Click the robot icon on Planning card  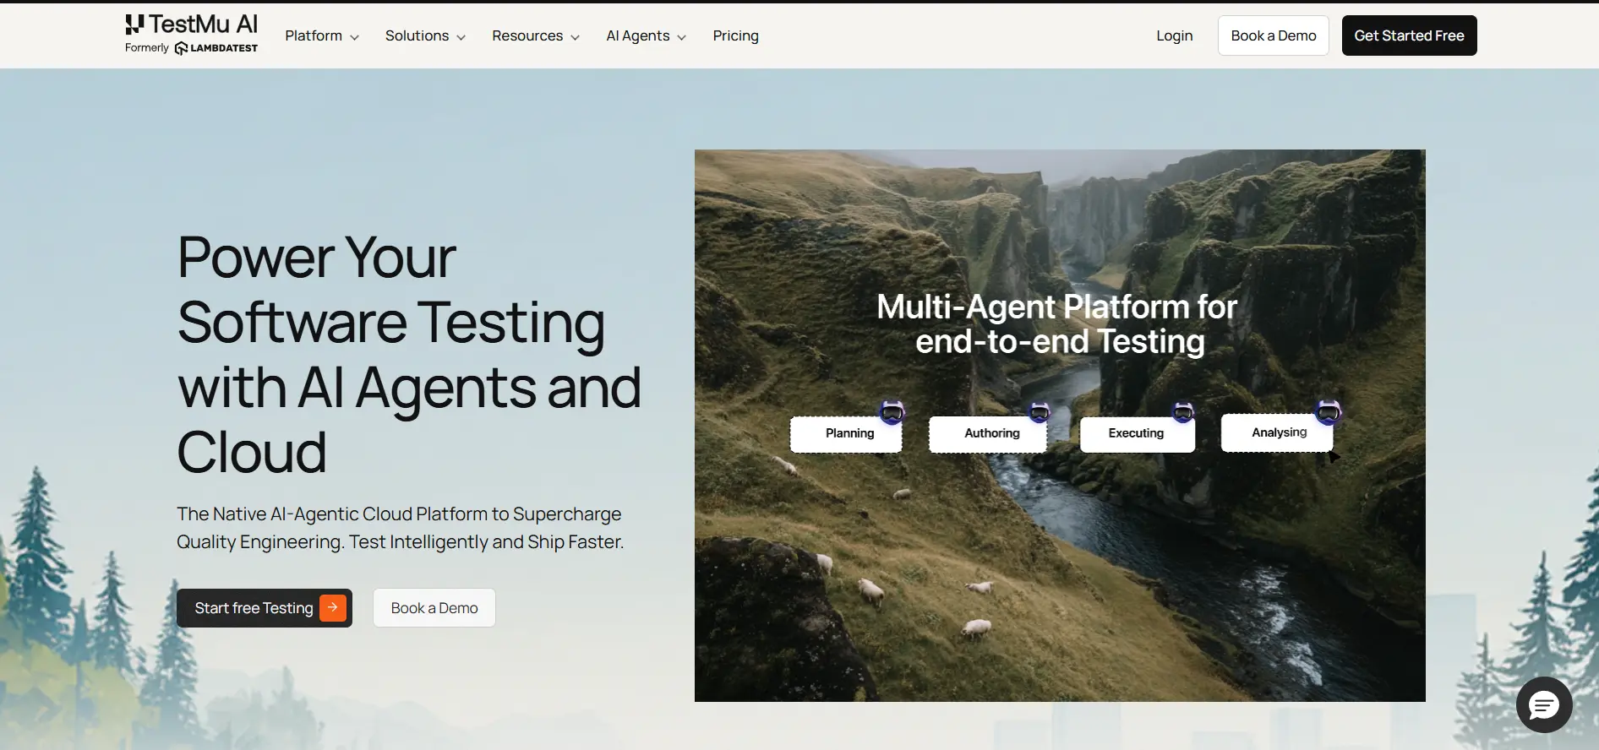[892, 412]
